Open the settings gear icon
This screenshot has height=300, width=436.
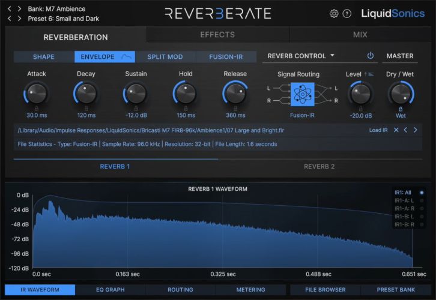coord(334,14)
